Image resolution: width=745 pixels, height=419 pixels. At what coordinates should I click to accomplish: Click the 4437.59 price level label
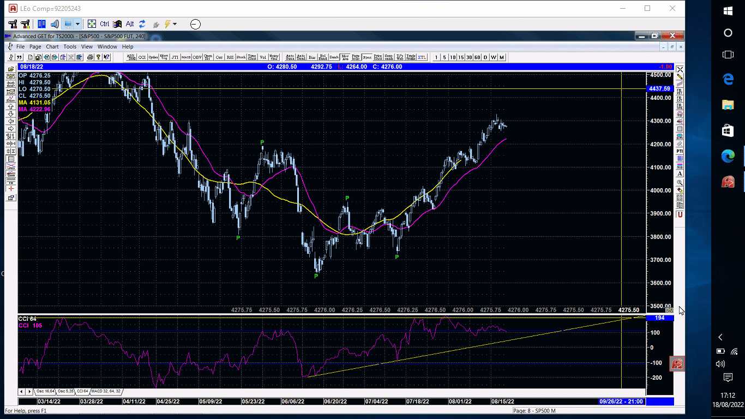pos(659,88)
